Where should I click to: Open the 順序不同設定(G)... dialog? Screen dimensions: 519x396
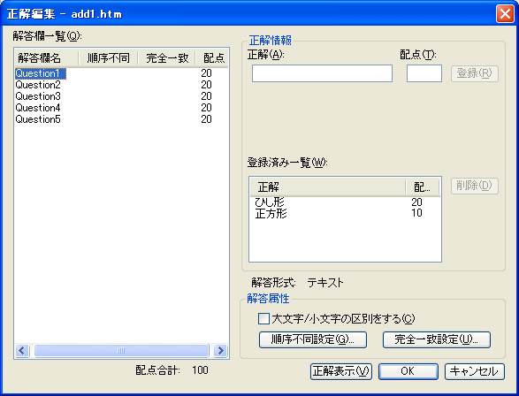point(313,339)
